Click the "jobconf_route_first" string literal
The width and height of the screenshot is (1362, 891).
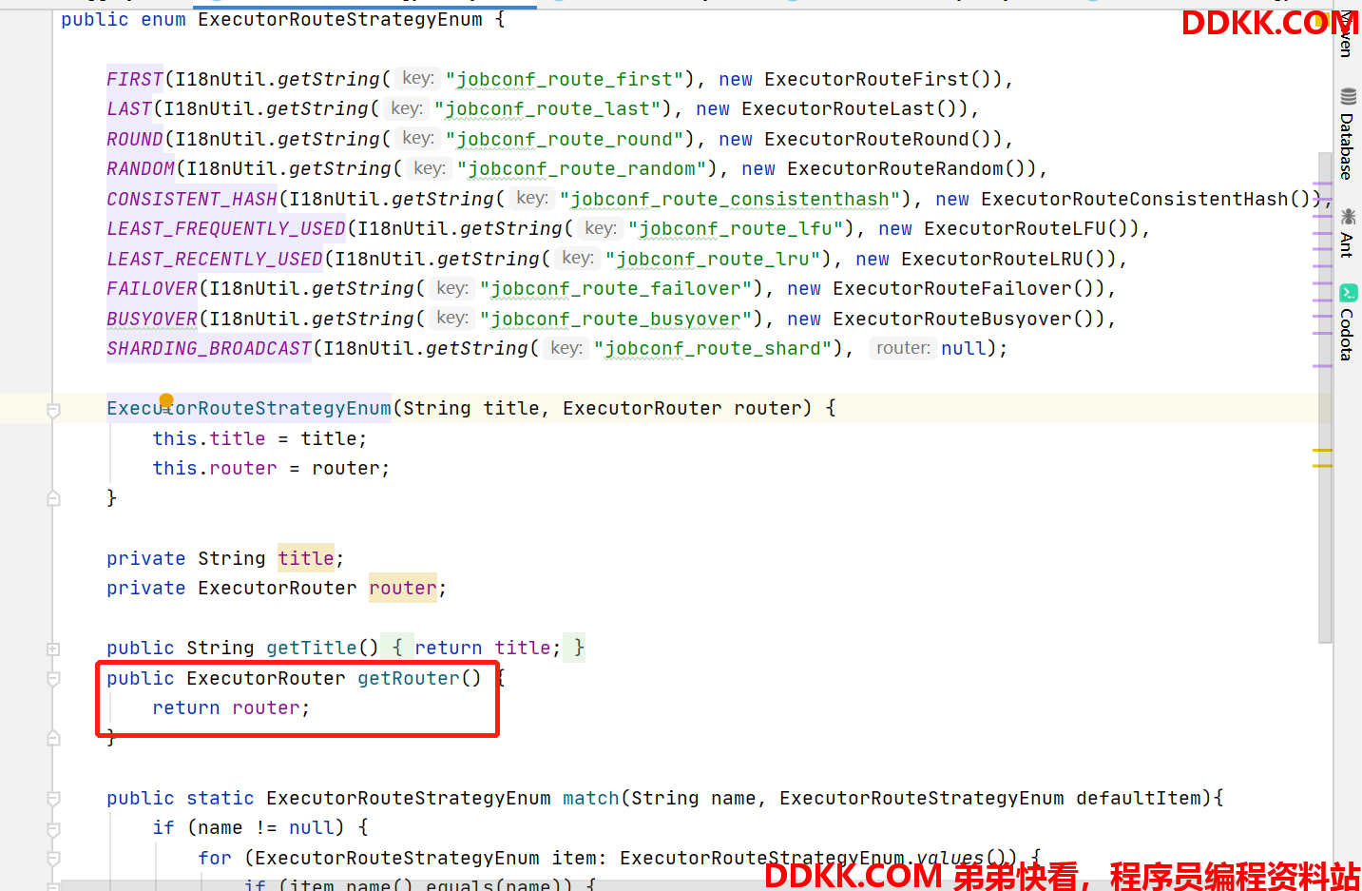pyautogui.click(x=566, y=79)
